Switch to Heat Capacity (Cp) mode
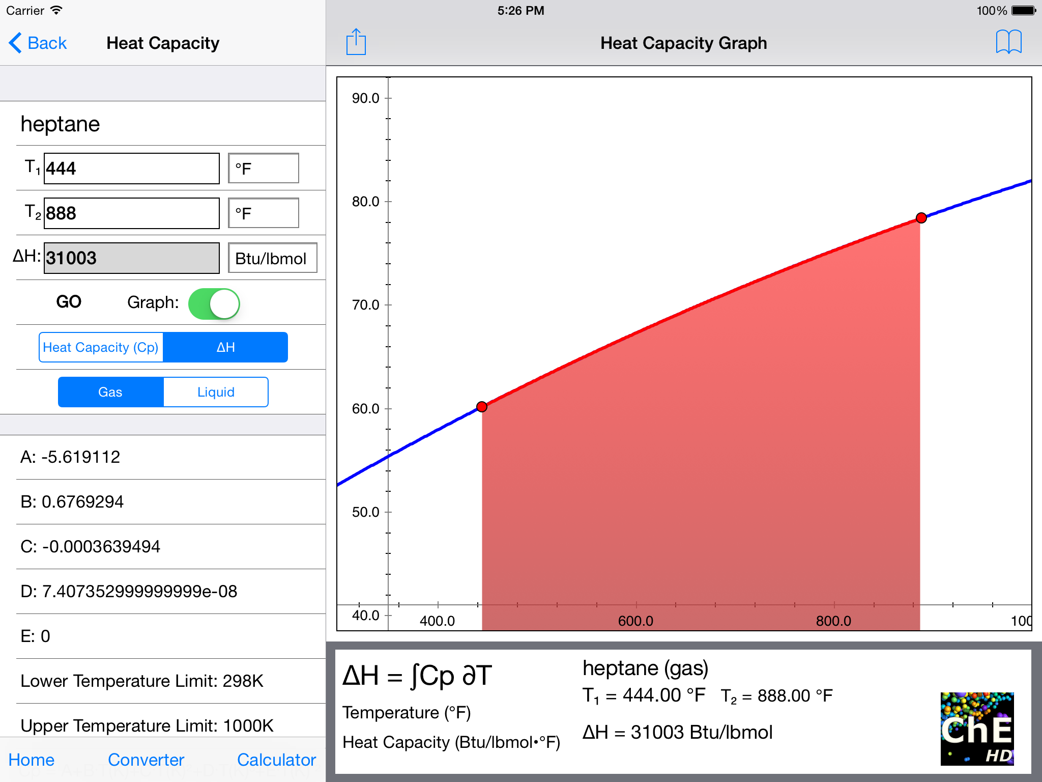 (x=101, y=347)
